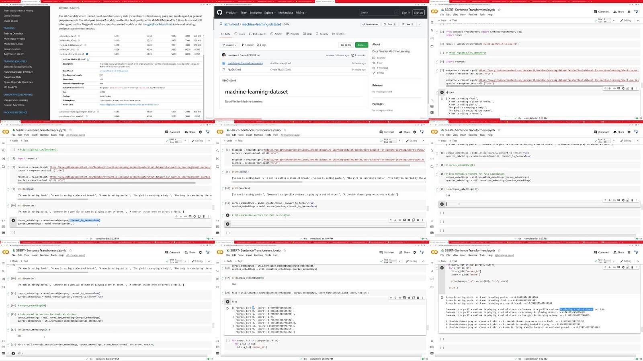Screen dimensions: 643x361
Task: Open the Quora Duplicate Questions sidebar link
Action: (x=18, y=82)
